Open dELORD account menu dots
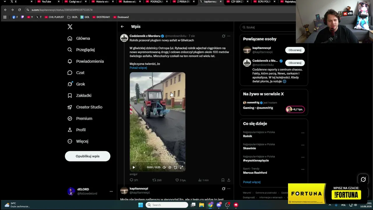This screenshot has height=210, width=373. click(x=111, y=191)
